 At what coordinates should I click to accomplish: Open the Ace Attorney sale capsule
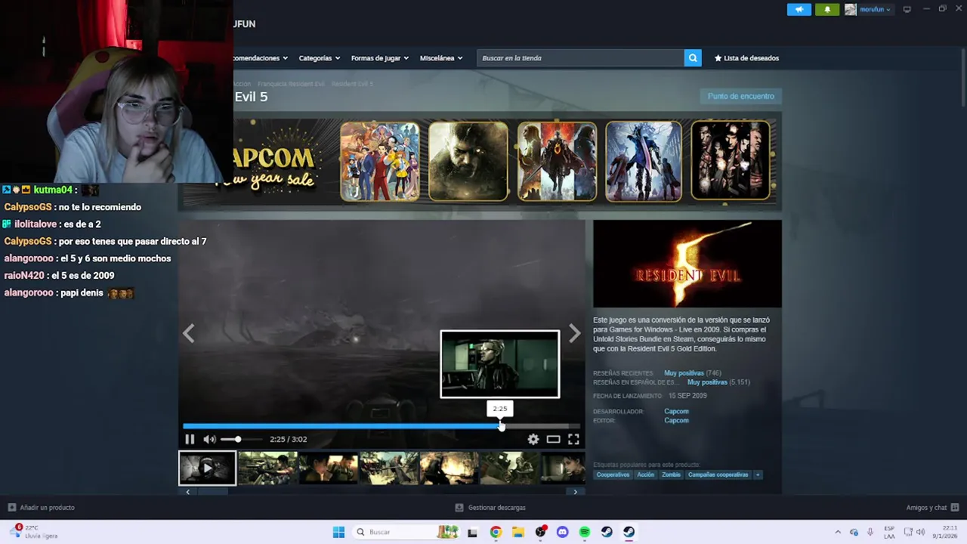379,162
